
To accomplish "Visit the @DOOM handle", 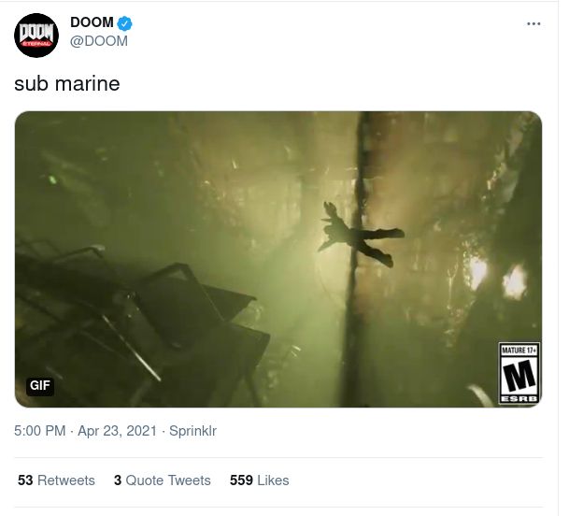I will 99,41.
